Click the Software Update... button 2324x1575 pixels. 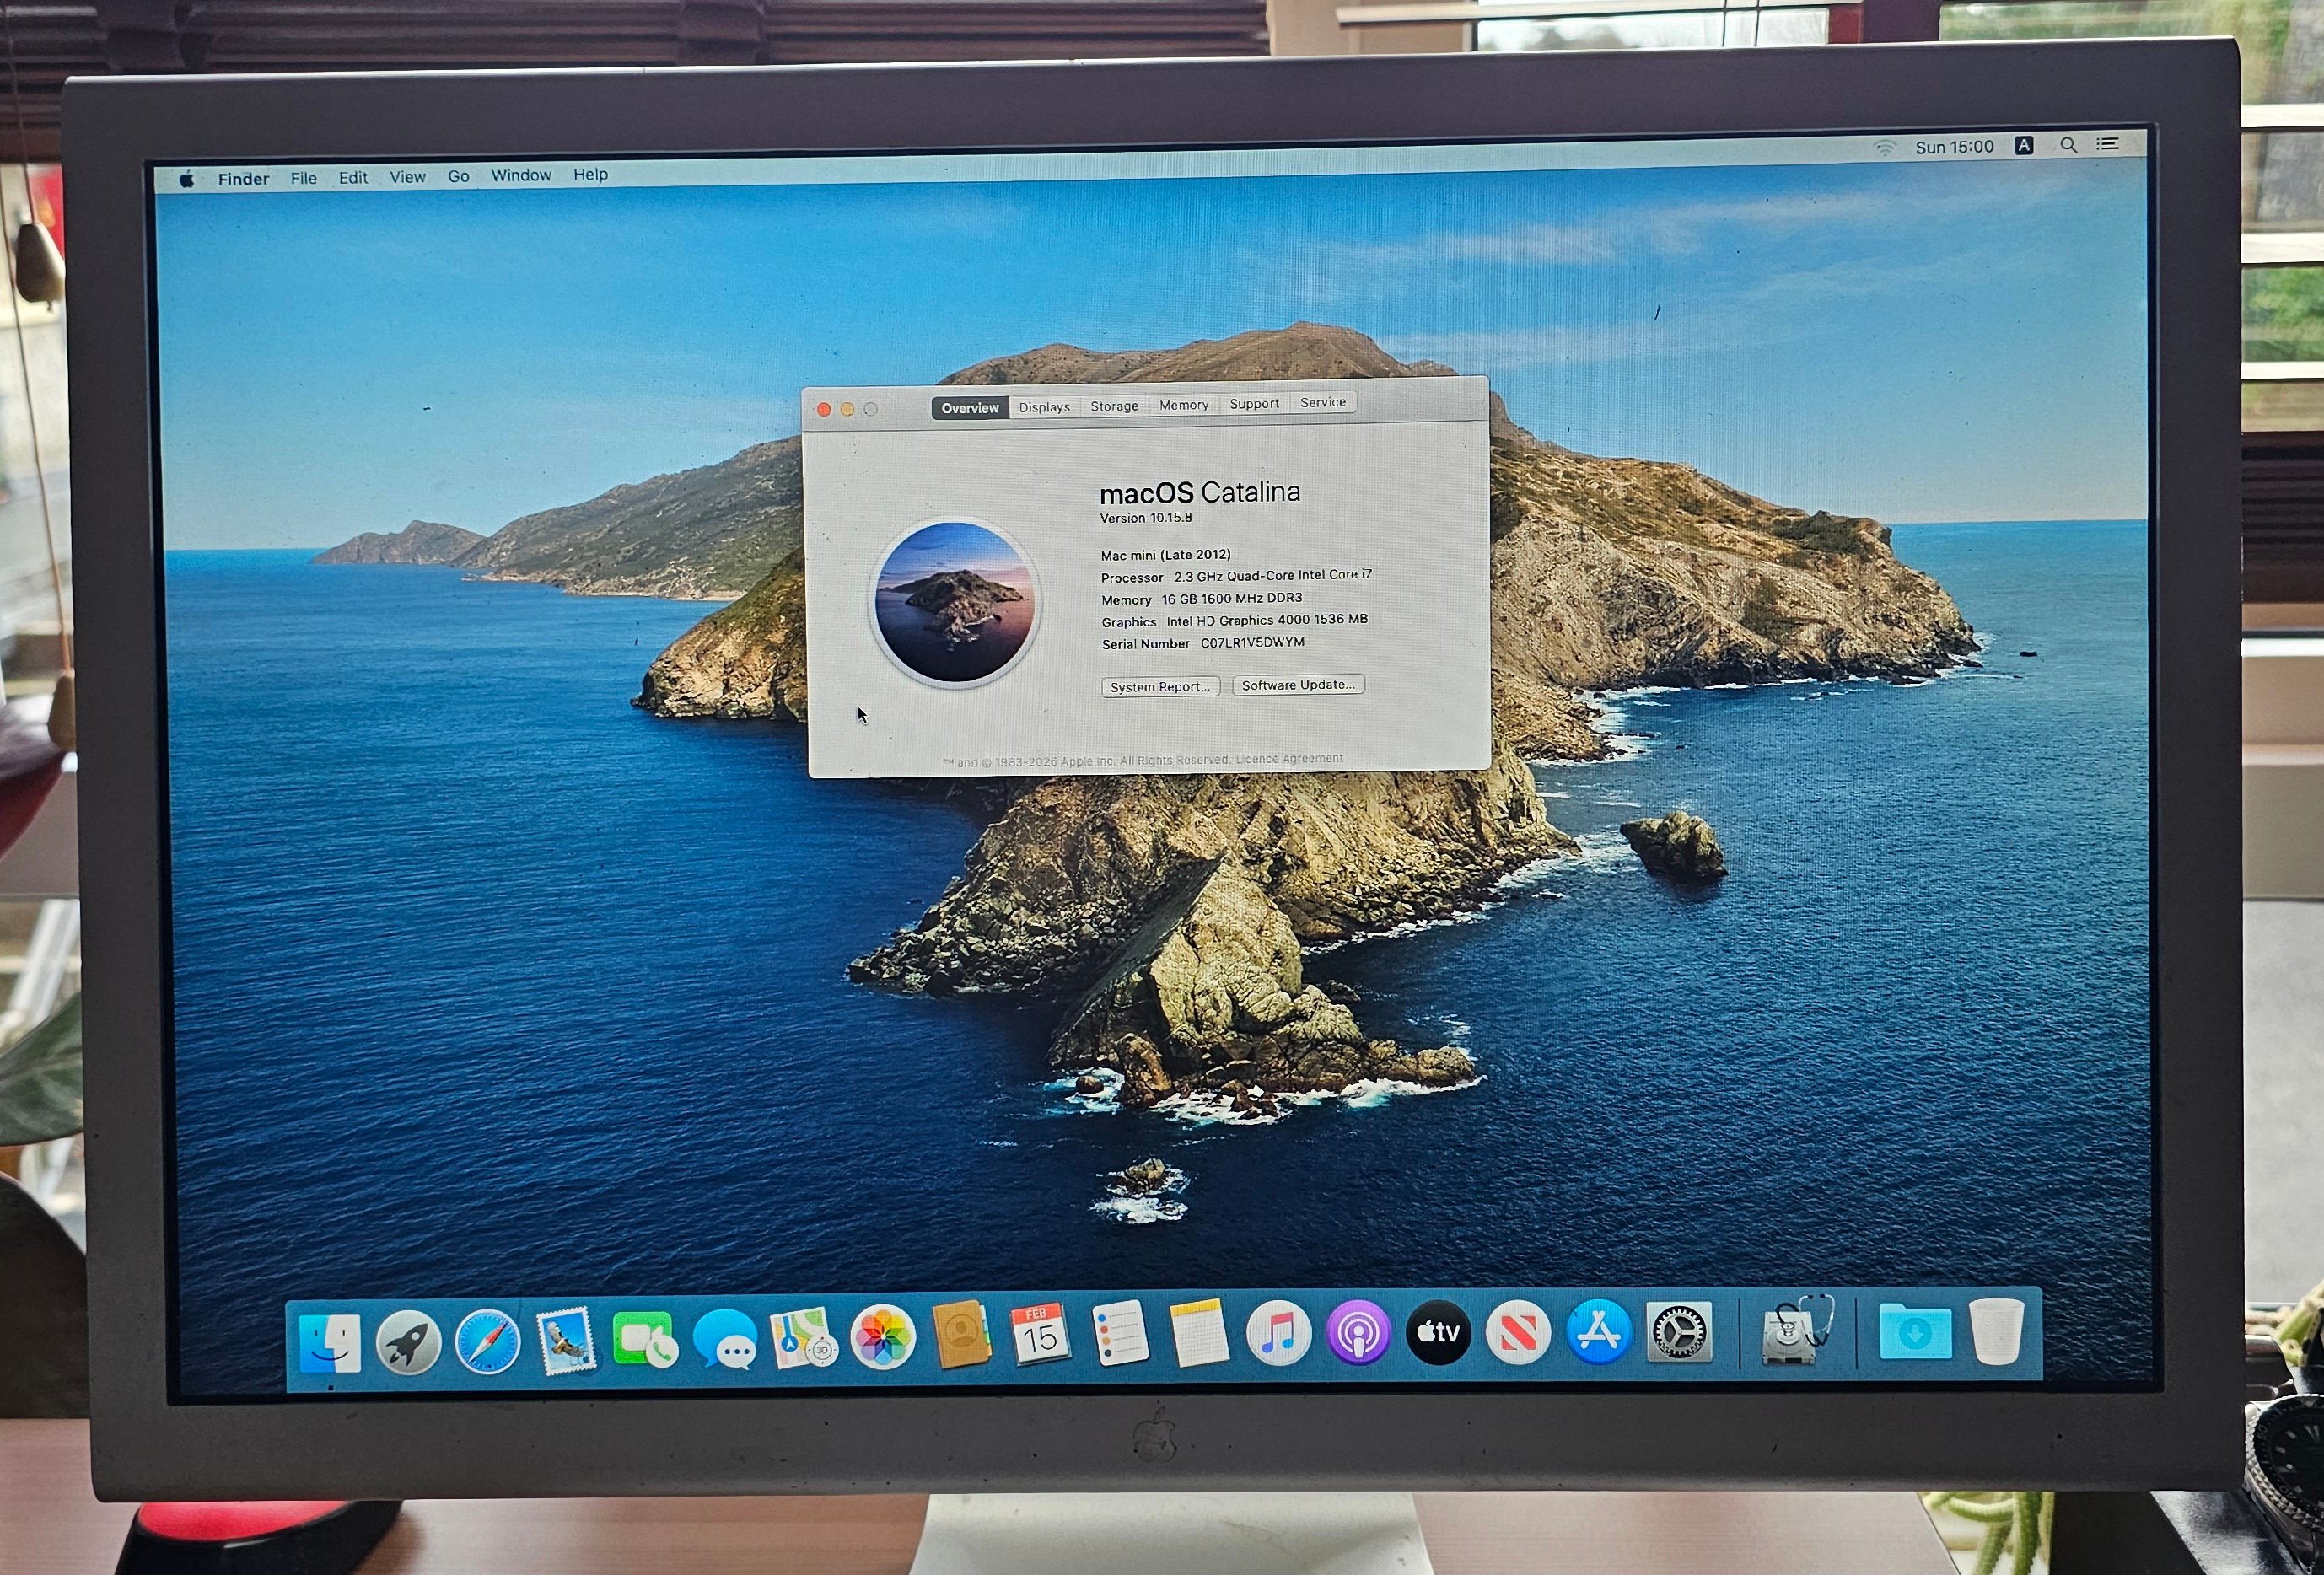click(x=1298, y=685)
